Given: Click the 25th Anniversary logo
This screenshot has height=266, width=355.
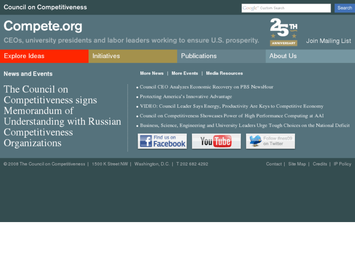Looking at the screenshot, I should [284, 32].
